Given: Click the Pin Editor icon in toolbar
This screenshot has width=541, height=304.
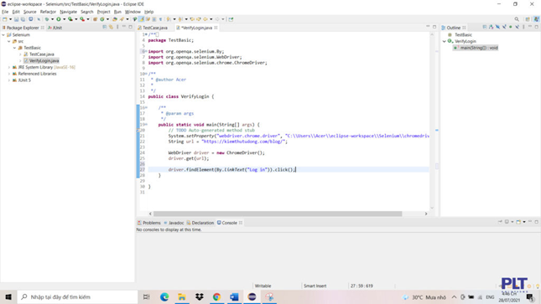Looking at the screenshot, I should (x=231, y=19).
